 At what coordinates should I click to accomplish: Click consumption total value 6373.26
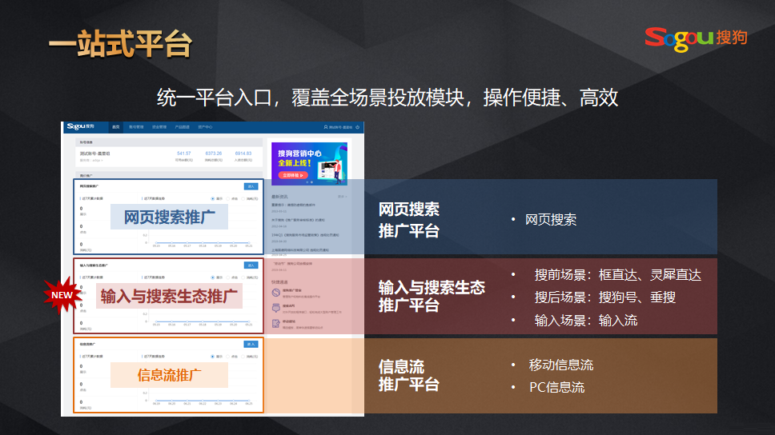[x=214, y=154]
